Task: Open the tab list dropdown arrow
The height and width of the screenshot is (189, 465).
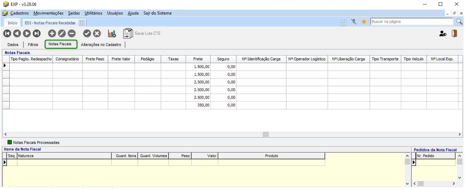Action: tap(343, 23)
